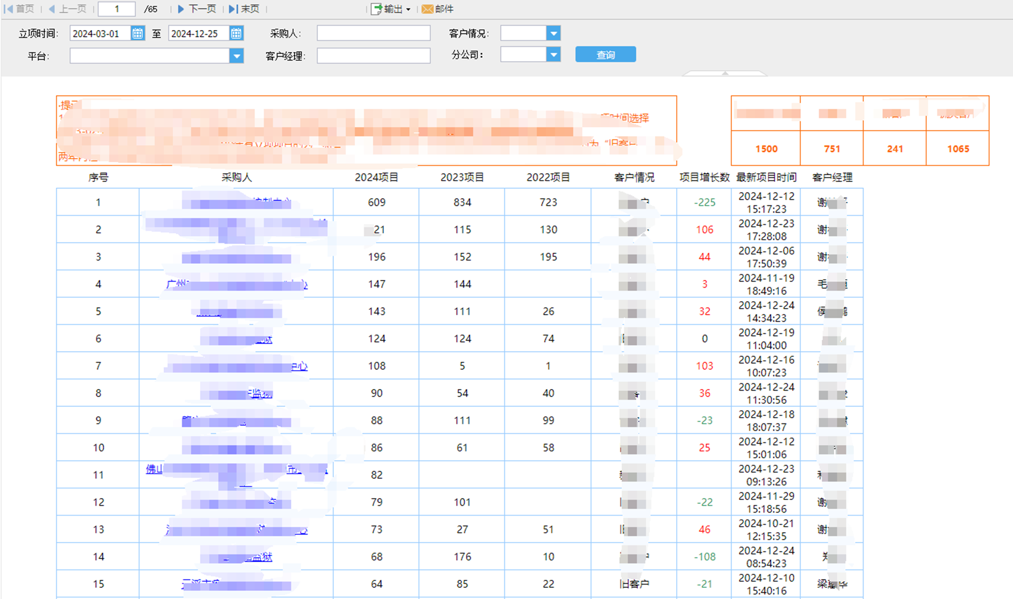Expand the 分公司 dropdown
The image size is (1013, 599).
(553, 55)
